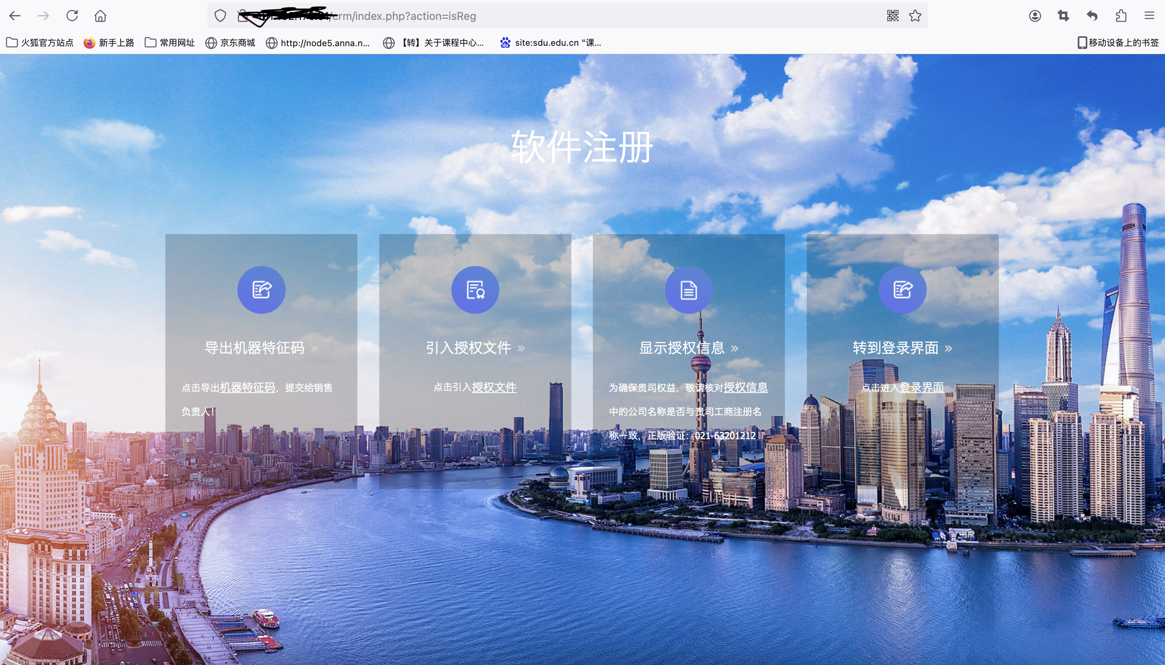Screen dimensions: 1165x665
Task: Click the 京东商城 bookmark
Action: tap(230, 43)
